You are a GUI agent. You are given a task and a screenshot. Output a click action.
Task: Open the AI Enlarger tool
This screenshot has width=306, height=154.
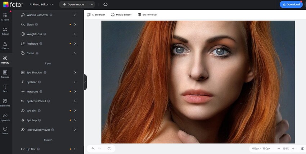[x=96, y=15]
